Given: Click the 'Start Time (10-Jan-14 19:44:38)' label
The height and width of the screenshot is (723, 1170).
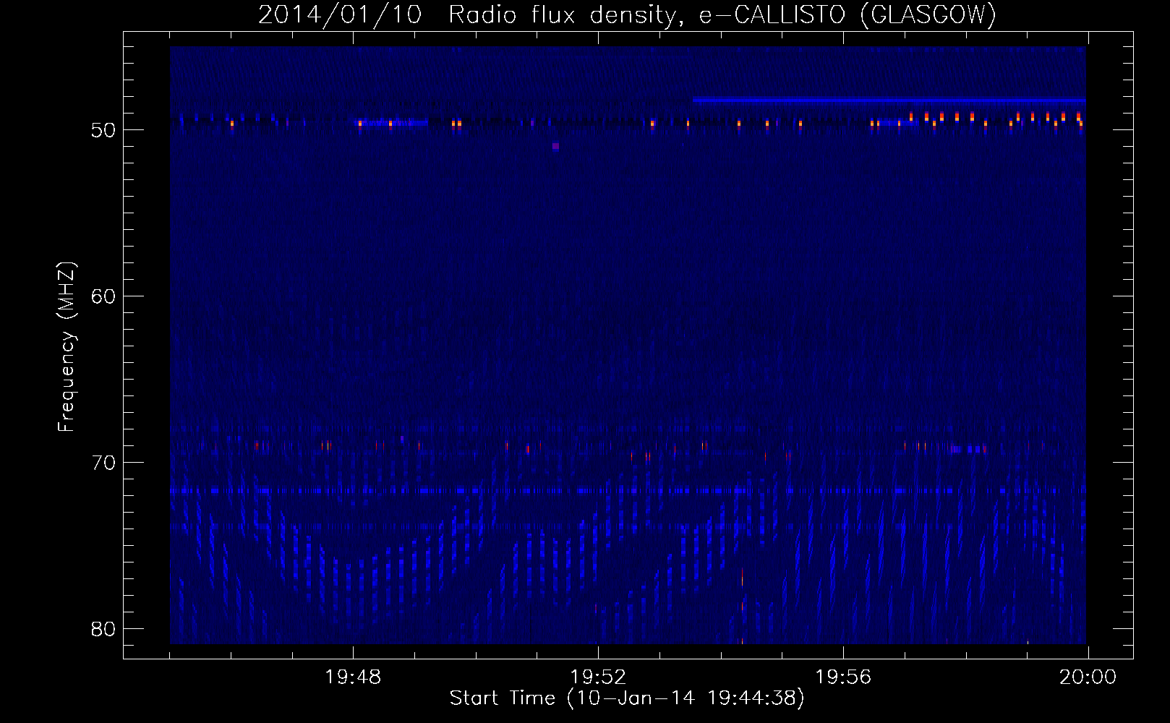Looking at the screenshot, I should click(x=627, y=698).
